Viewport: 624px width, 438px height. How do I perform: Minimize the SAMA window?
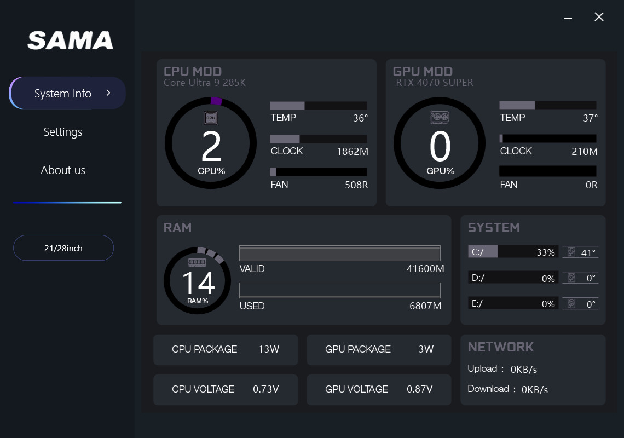(x=568, y=18)
